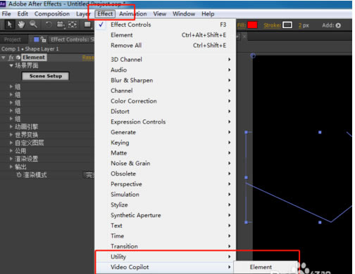The width and height of the screenshot is (355, 274).
Task: Select the Hand tool
Action: point(21,24)
